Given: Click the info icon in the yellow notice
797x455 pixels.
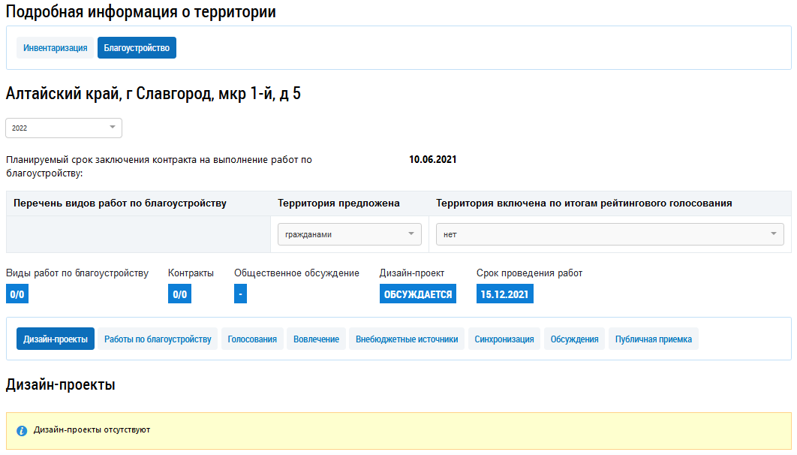Looking at the screenshot, I should tap(22, 431).
